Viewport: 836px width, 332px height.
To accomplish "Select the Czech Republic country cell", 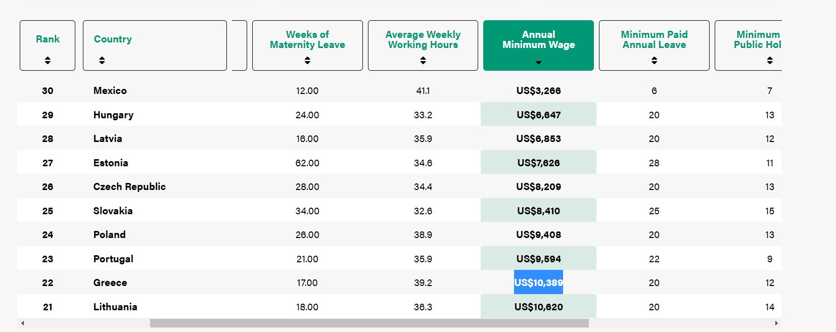I will 129,186.
